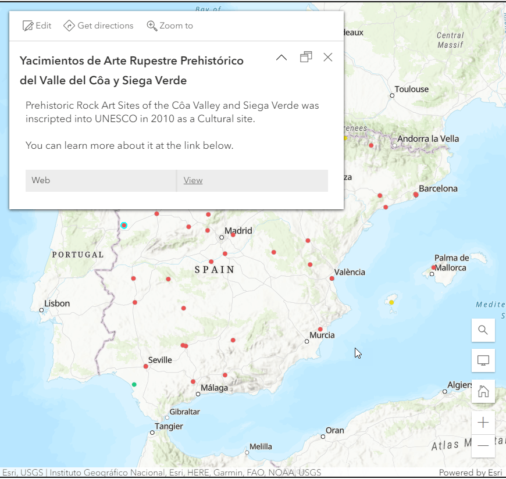
Task: Click the red marker on Mallorca
Action: pyautogui.click(x=434, y=267)
